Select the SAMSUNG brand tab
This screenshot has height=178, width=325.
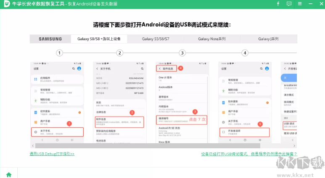[50, 39]
